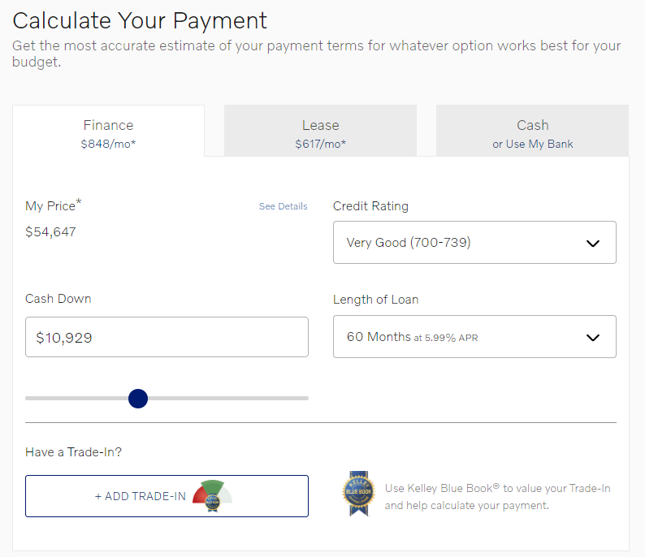Click the My Price amount $54,647
645x557 pixels.
tap(51, 232)
